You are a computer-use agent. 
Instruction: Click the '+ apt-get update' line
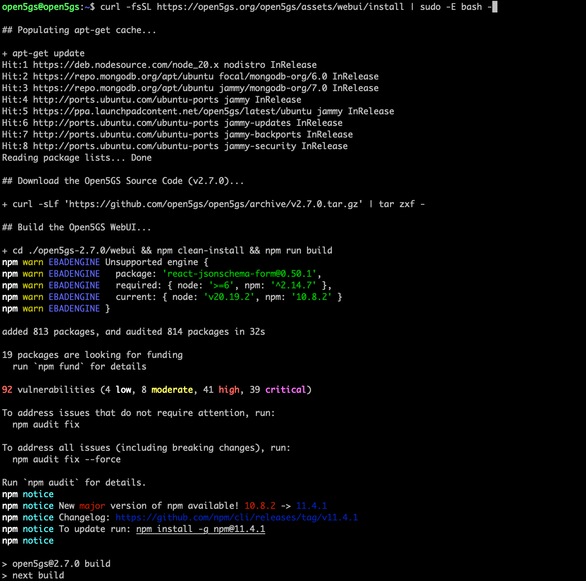(43, 53)
